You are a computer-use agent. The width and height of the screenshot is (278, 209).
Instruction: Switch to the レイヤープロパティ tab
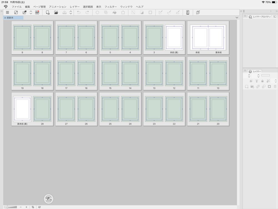click(x=260, y=17)
